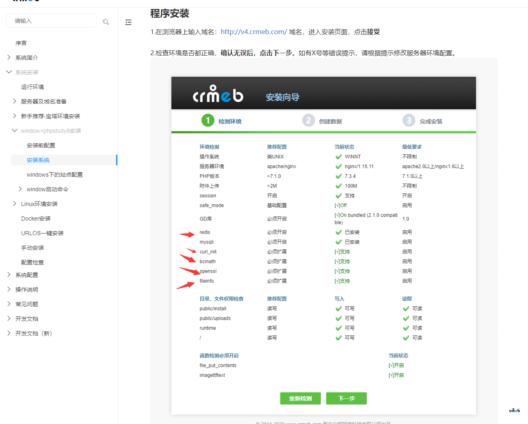Toggle the sidebar collapse menu icon
The image size is (528, 424).
coord(128,22)
